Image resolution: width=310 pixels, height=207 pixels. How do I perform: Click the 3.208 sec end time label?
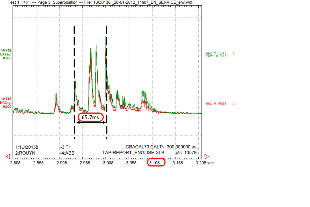click(x=205, y=163)
